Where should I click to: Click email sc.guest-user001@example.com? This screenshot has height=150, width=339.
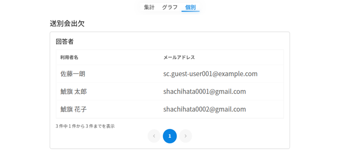tap(210, 74)
